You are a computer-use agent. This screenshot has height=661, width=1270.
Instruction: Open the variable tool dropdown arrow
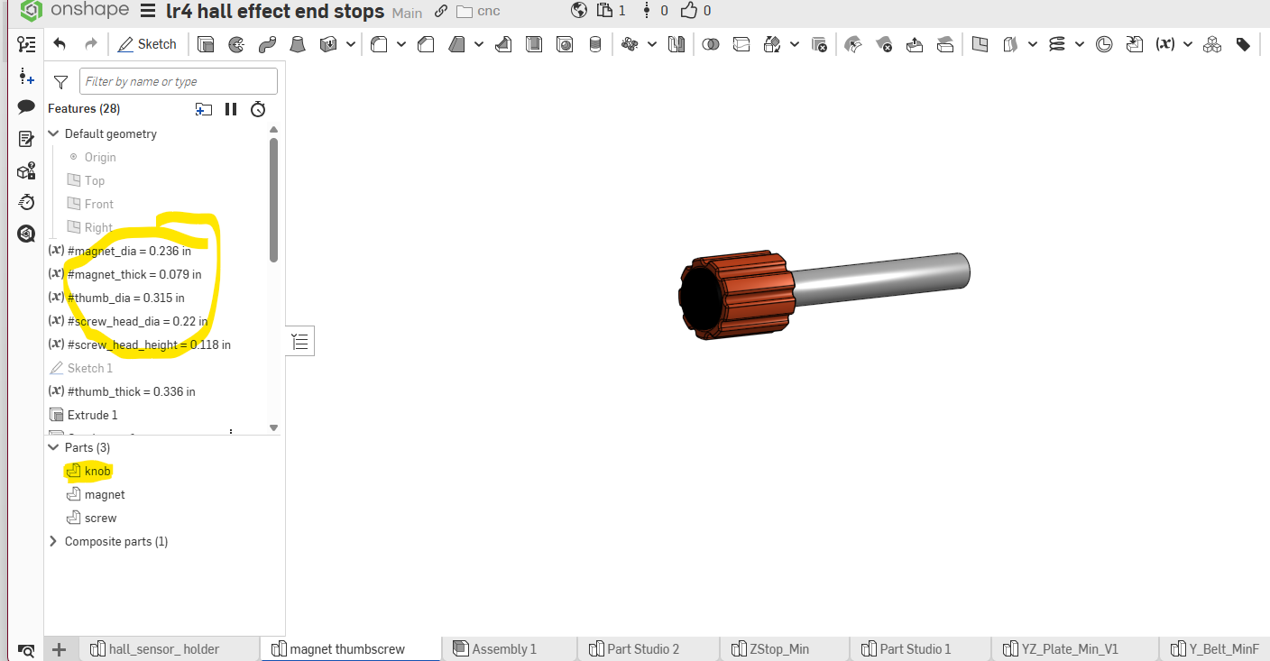pos(1188,44)
